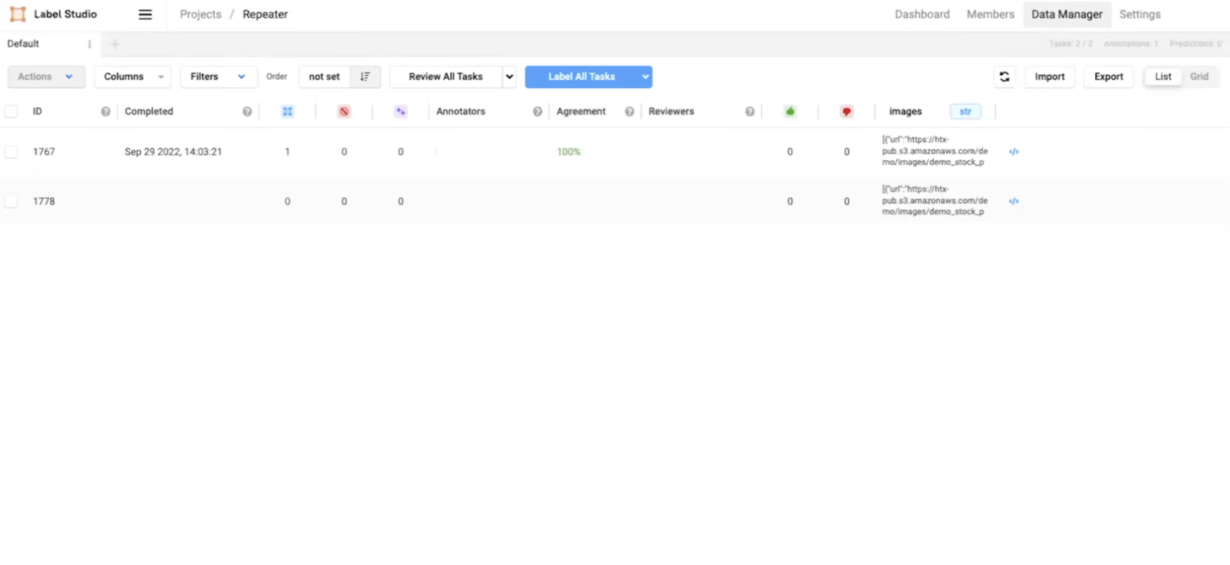Open the Projects breadcrumb link
The image size is (1230, 565).
[x=200, y=14]
